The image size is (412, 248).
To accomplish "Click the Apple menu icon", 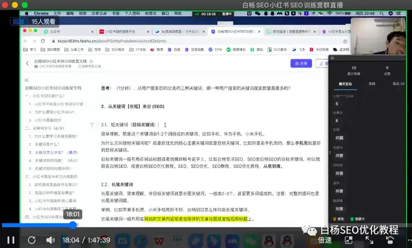I will coord(26,13).
